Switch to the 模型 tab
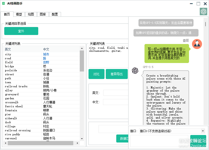 coord(19,14)
